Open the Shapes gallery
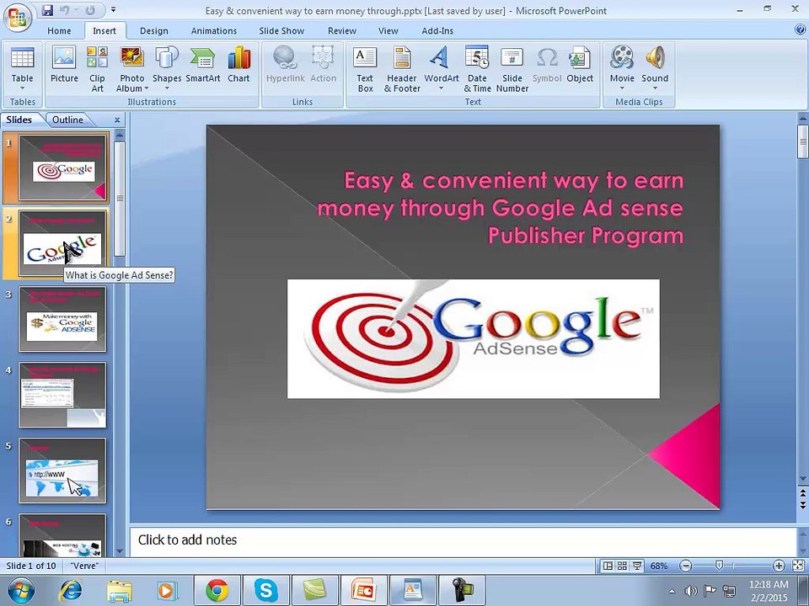Viewport: 809px width, 606px height. [167, 69]
